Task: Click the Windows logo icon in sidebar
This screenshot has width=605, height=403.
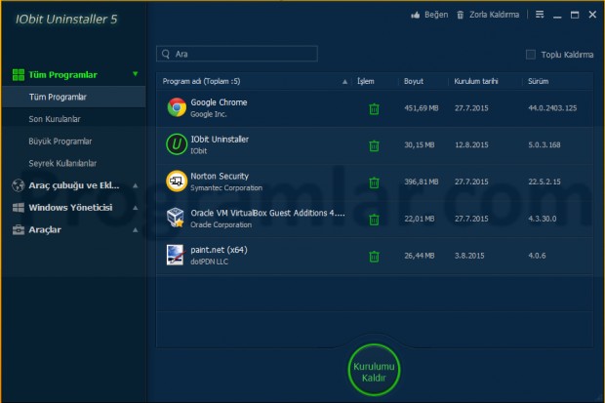Action: 19,208
